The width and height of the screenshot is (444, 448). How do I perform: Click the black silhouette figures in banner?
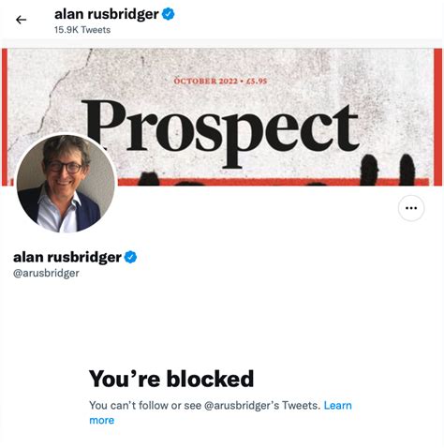click(x=388, y=170)
